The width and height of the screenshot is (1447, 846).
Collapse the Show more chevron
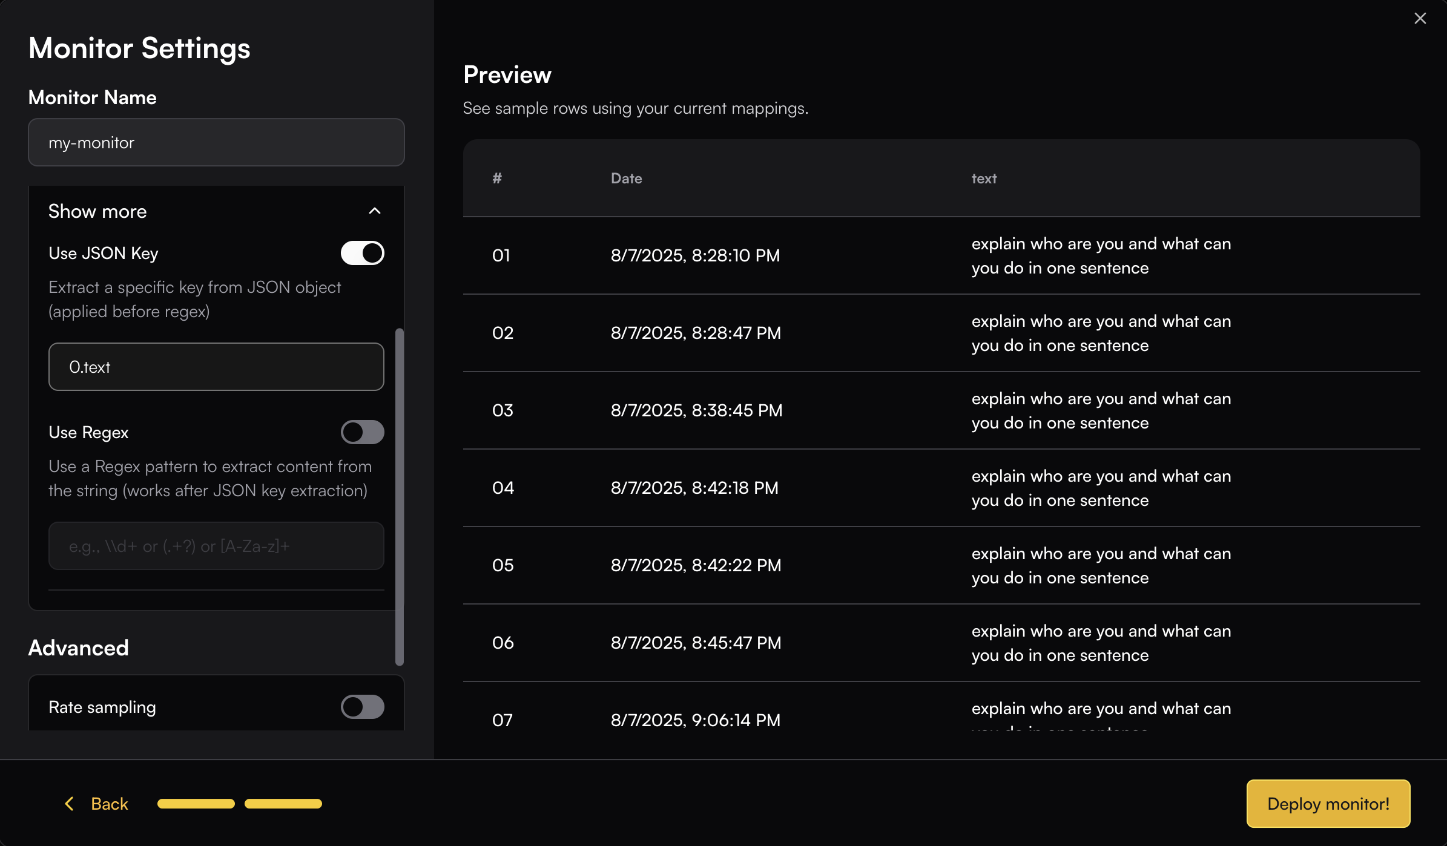tap(375, 211)
